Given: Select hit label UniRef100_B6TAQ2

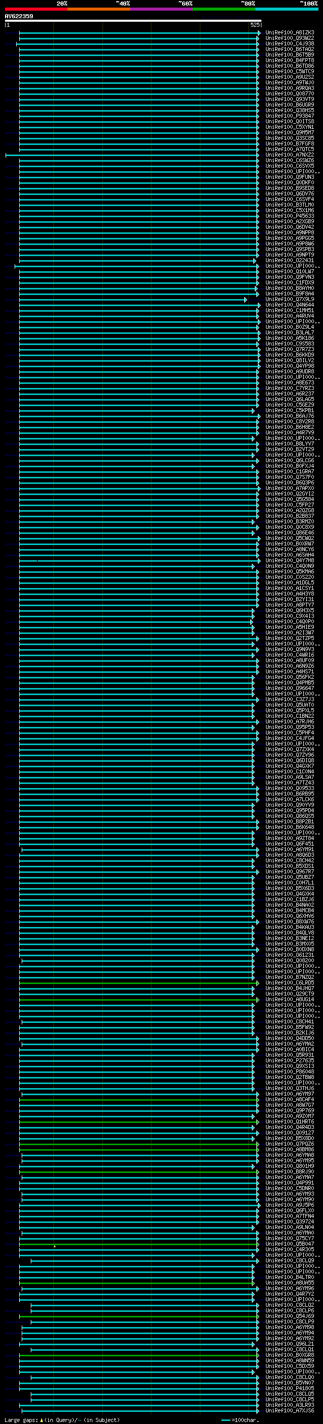Looking at the screenshot, I should click(290, 49).
